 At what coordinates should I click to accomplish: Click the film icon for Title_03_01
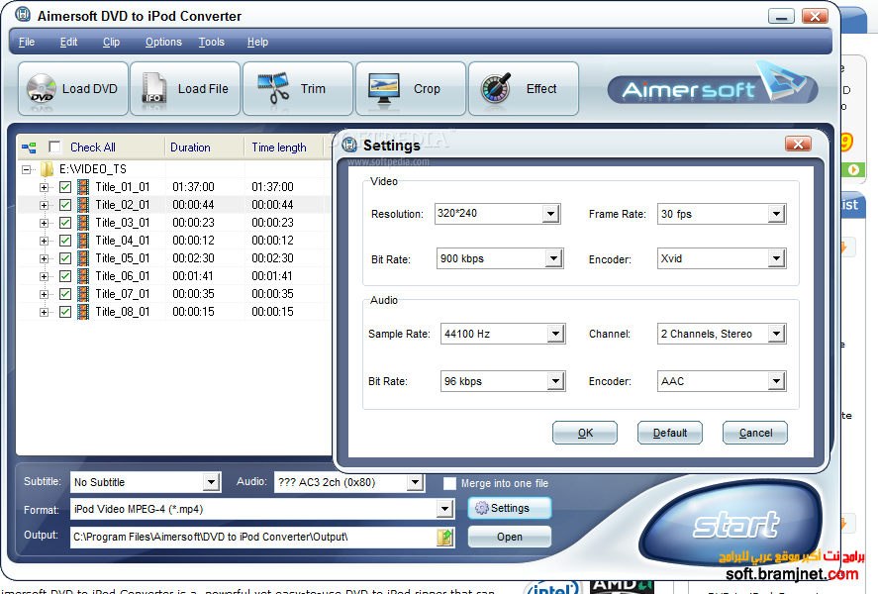(x=83, y=223)
